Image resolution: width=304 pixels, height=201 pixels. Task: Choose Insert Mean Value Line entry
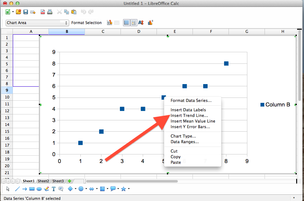point(193,121)
